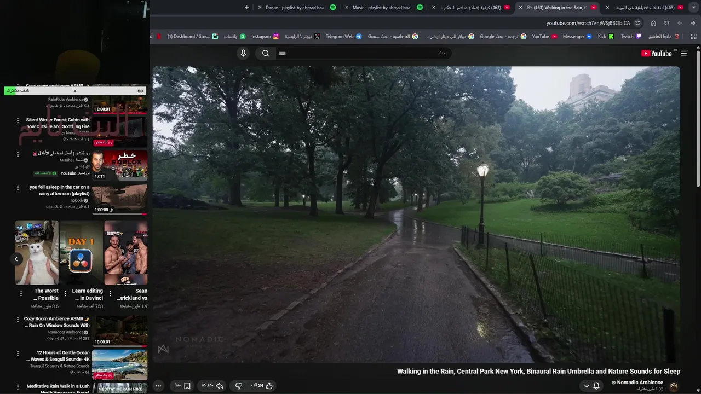Close the Music playlist tab
The image size is (701, 394).
(x=347, y=8)
